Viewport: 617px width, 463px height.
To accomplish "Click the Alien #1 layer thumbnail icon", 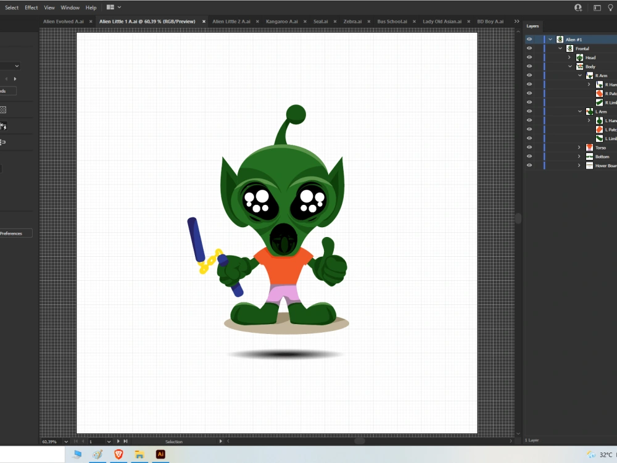I will pos(560,40).
